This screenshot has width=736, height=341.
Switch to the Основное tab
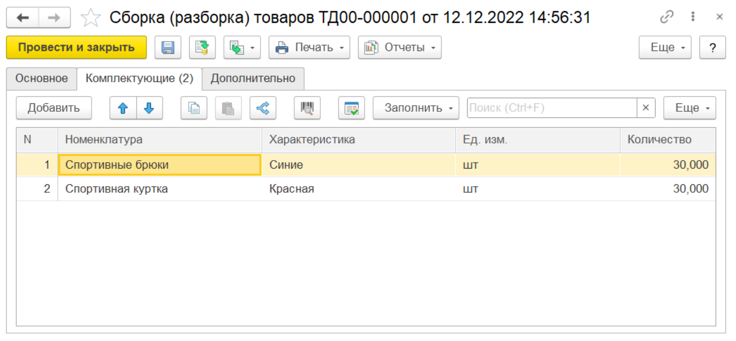(x=41, y=79)
